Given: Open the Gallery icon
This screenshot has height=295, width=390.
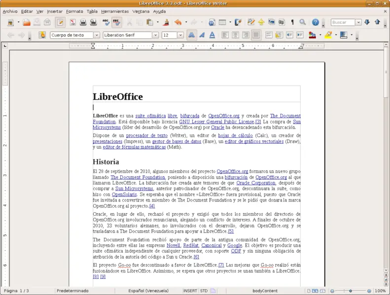Looking at the screenshot, I should (272, 22).
